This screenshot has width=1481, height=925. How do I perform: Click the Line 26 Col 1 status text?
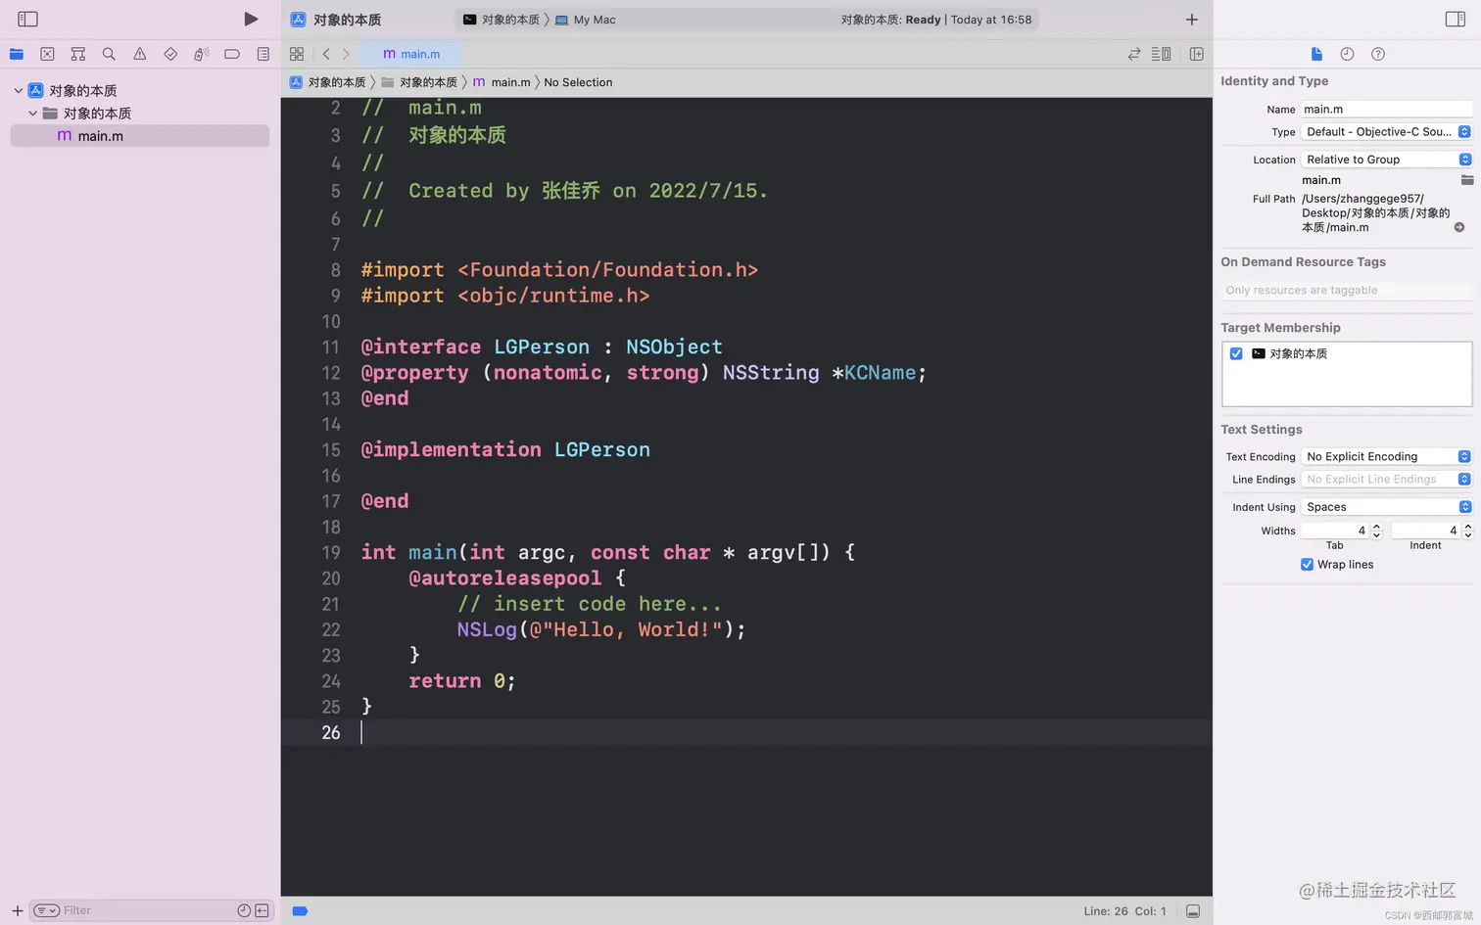tap(1124, 911)
